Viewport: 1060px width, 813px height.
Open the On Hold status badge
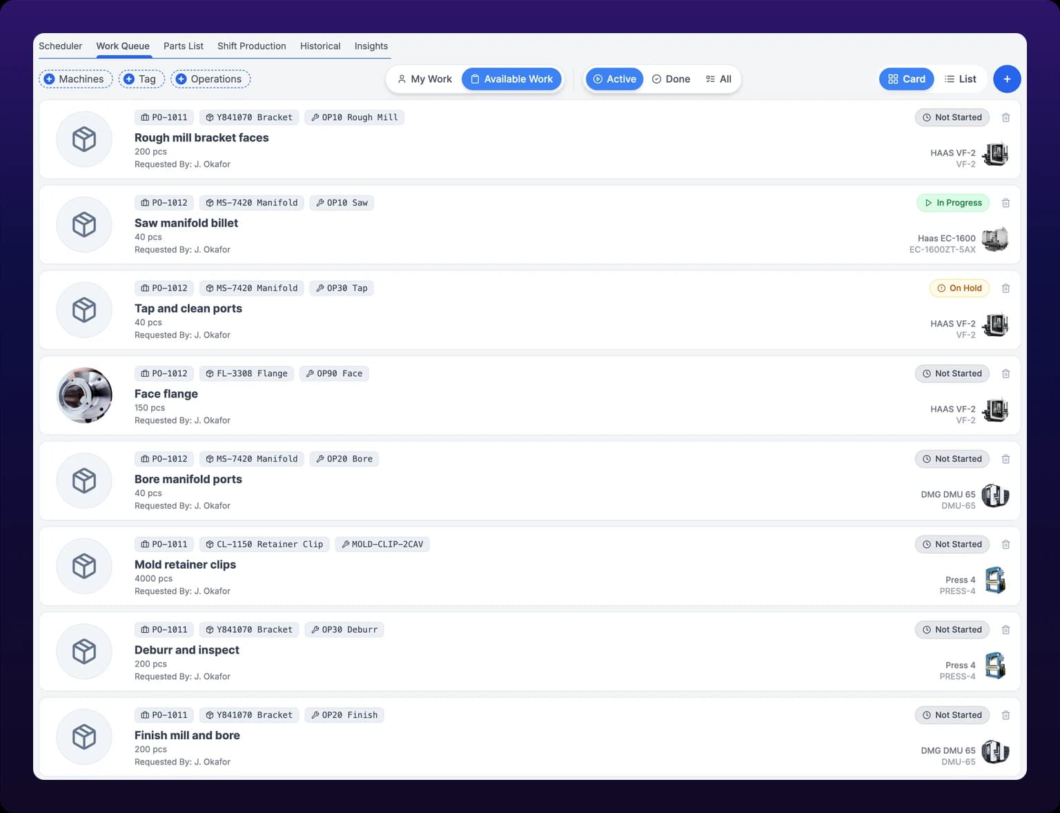tap(959, 288)
